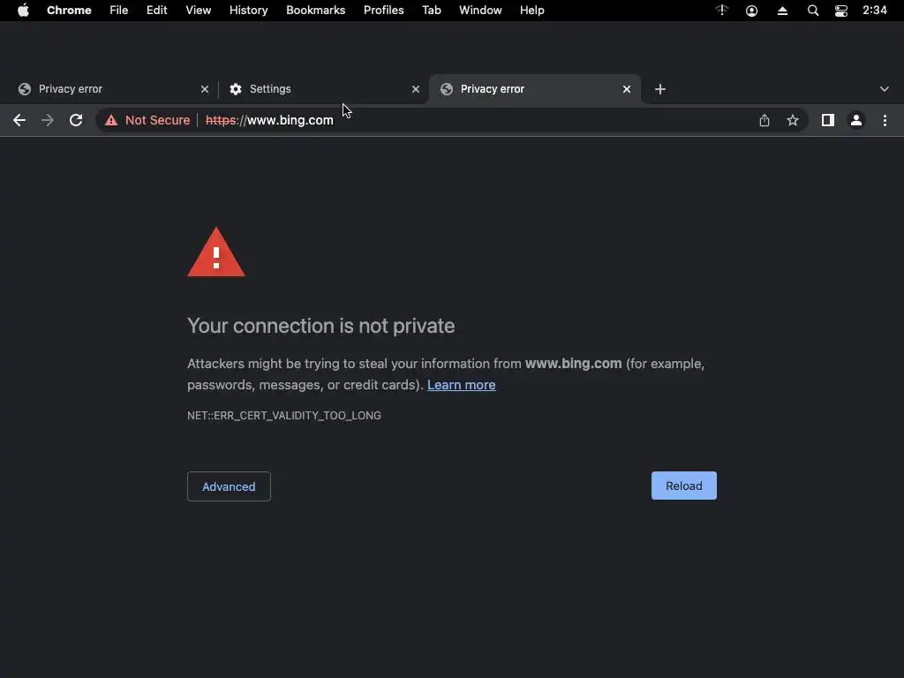This screenshot has width=904, height=678.
Task: Open the History menu
Action: pyautogui.click(x=248, y=11)
